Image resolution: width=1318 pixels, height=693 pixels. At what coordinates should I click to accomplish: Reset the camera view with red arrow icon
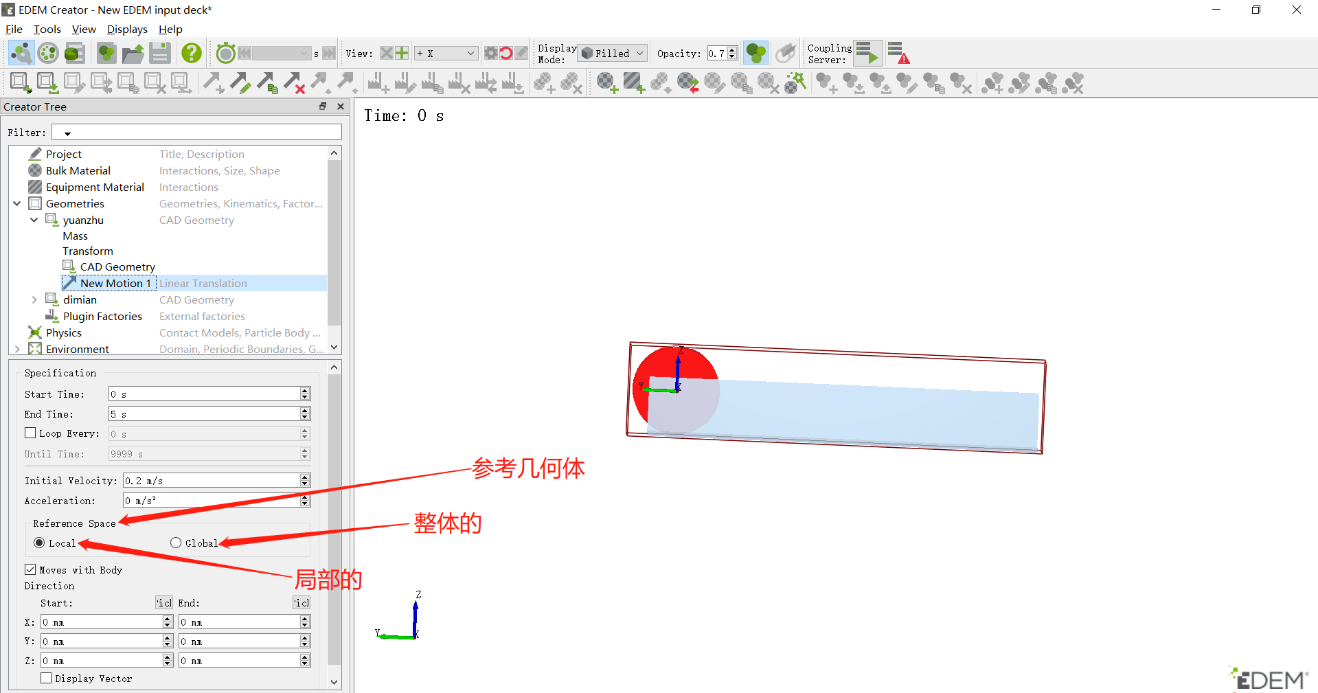(506, 52)
